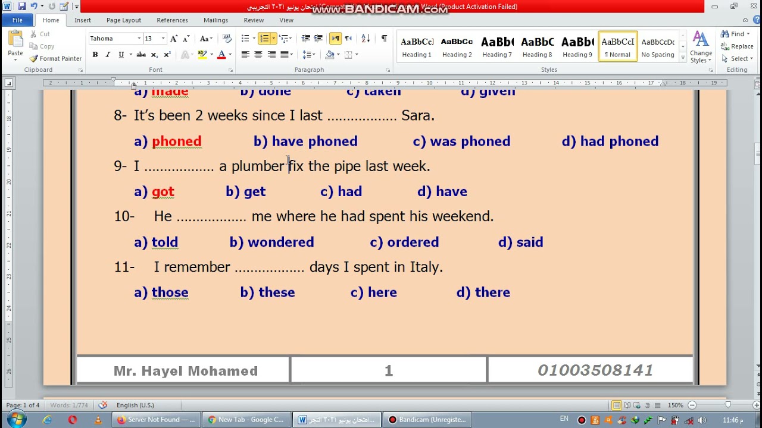The height and width of the screenshot is (428, 762).
Task: Apply bold formatting
Action: click(x=95, y=55)
